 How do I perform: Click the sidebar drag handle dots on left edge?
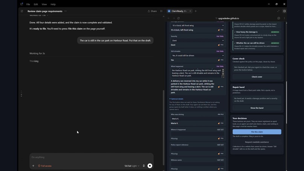(x=21, y=94)
